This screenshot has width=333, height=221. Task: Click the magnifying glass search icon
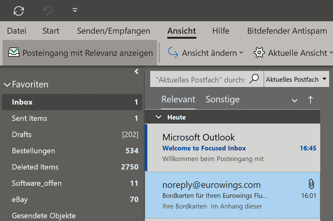(x=254, y=79)
